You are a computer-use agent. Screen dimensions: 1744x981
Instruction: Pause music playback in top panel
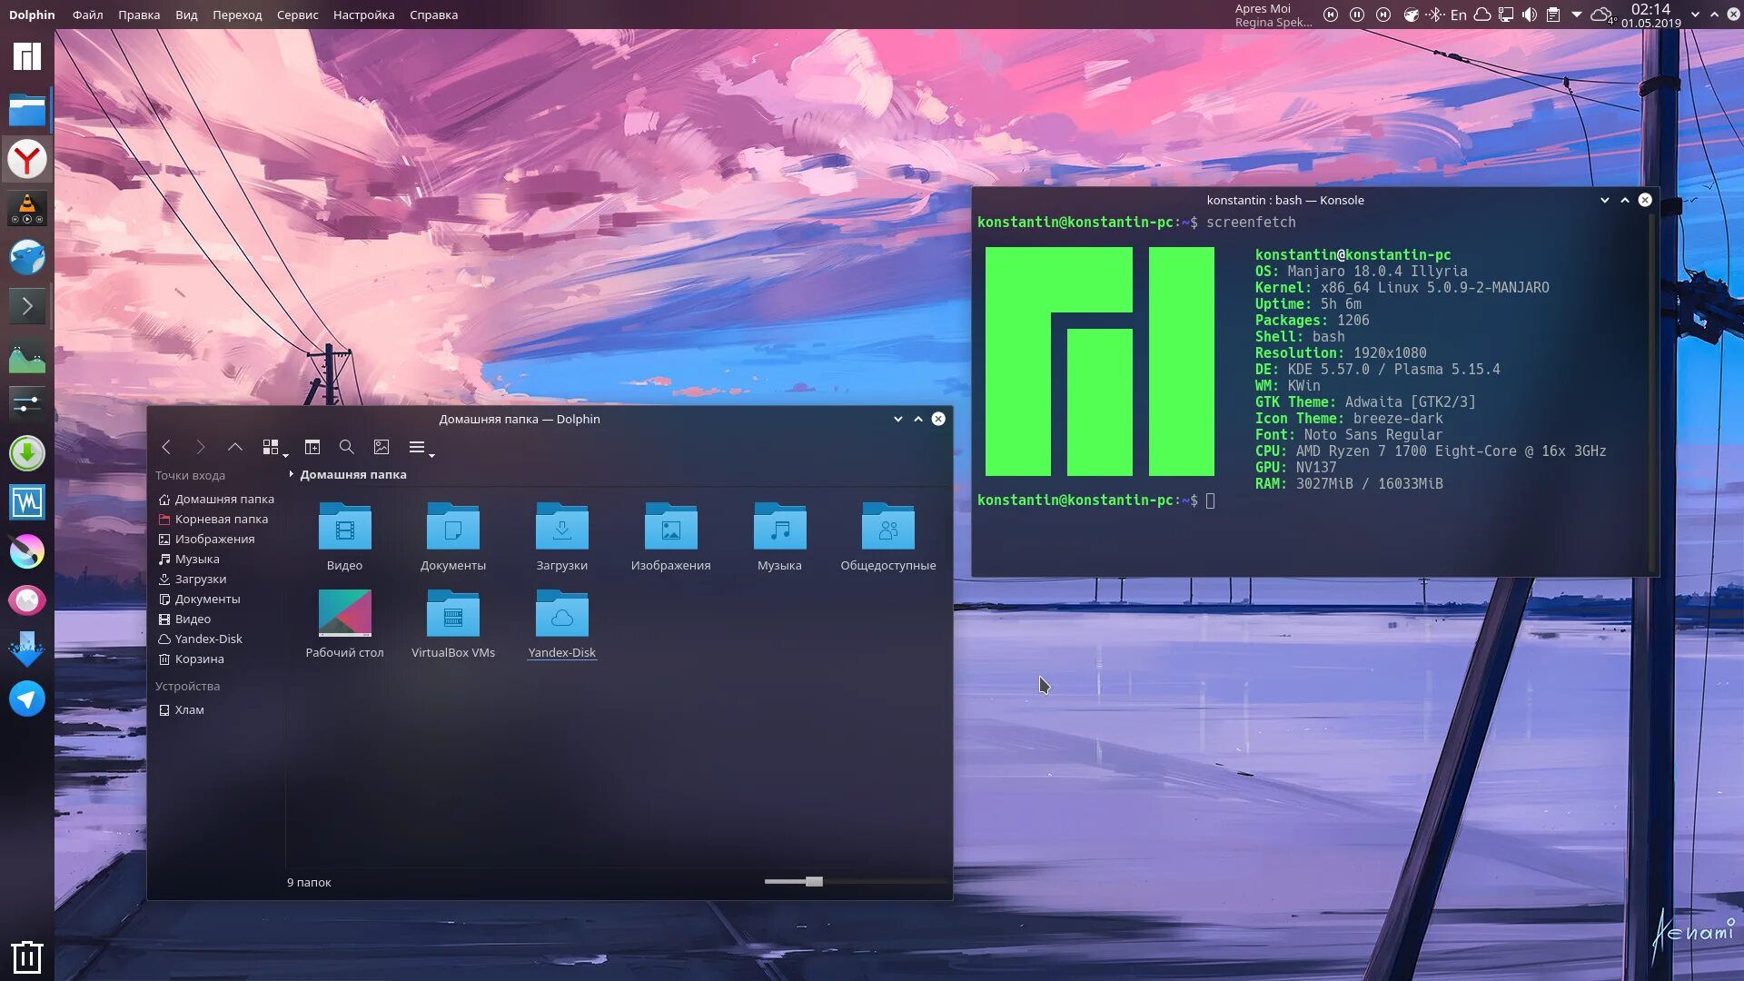click(1357, 15)
